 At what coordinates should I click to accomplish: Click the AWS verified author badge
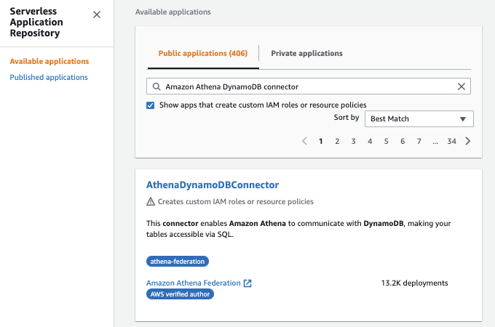(180, 294)
